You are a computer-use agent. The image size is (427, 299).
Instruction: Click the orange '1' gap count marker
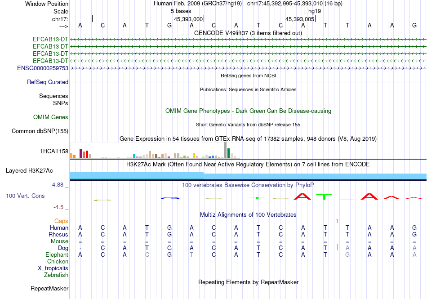337,221
